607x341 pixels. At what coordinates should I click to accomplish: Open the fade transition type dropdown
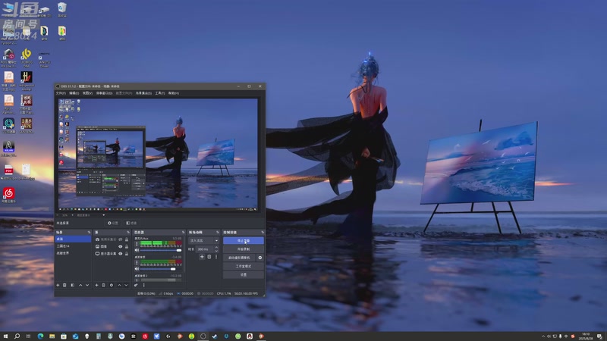pyautogui.click(x=204, y=240)
